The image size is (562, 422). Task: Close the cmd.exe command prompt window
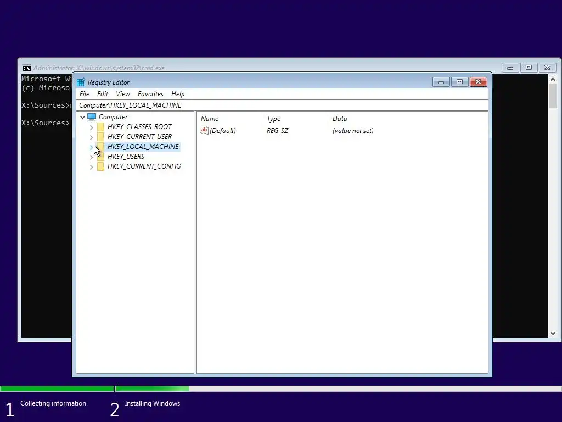coord(547,68)
